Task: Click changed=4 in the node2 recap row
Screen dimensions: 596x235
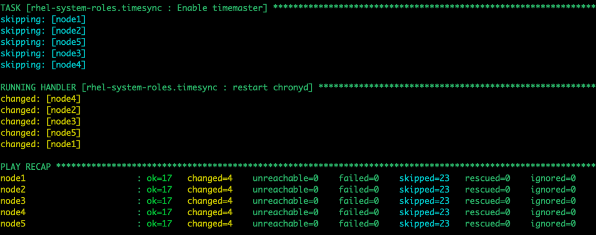Action: point(210,190)
